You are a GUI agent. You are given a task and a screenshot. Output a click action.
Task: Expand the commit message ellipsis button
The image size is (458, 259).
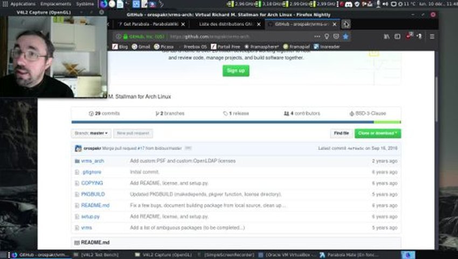tap(188, 148)
